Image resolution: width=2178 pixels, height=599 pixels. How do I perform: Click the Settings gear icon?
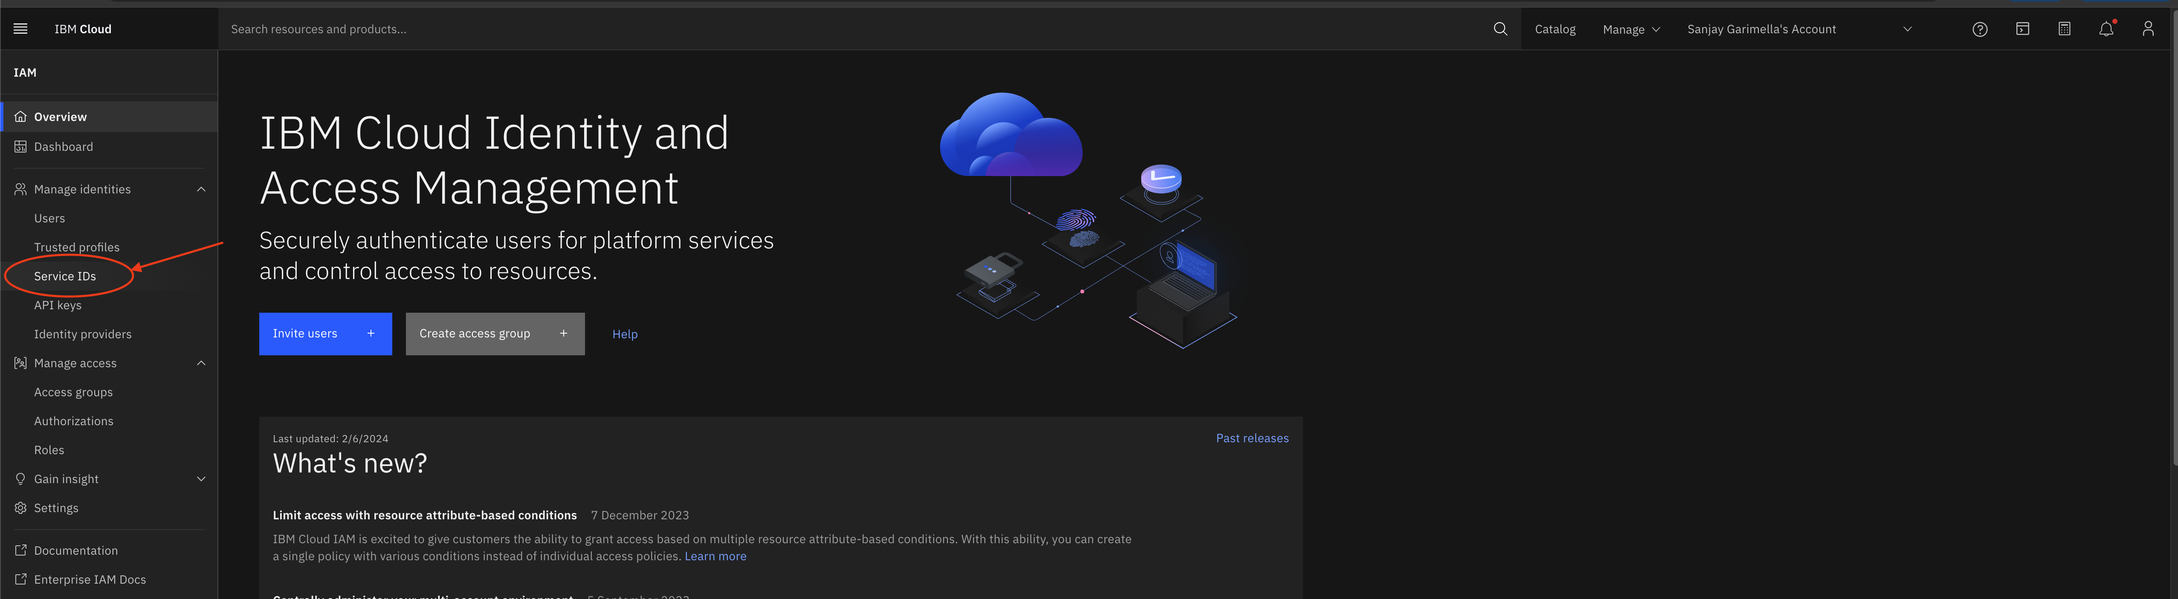click(20, 508)
